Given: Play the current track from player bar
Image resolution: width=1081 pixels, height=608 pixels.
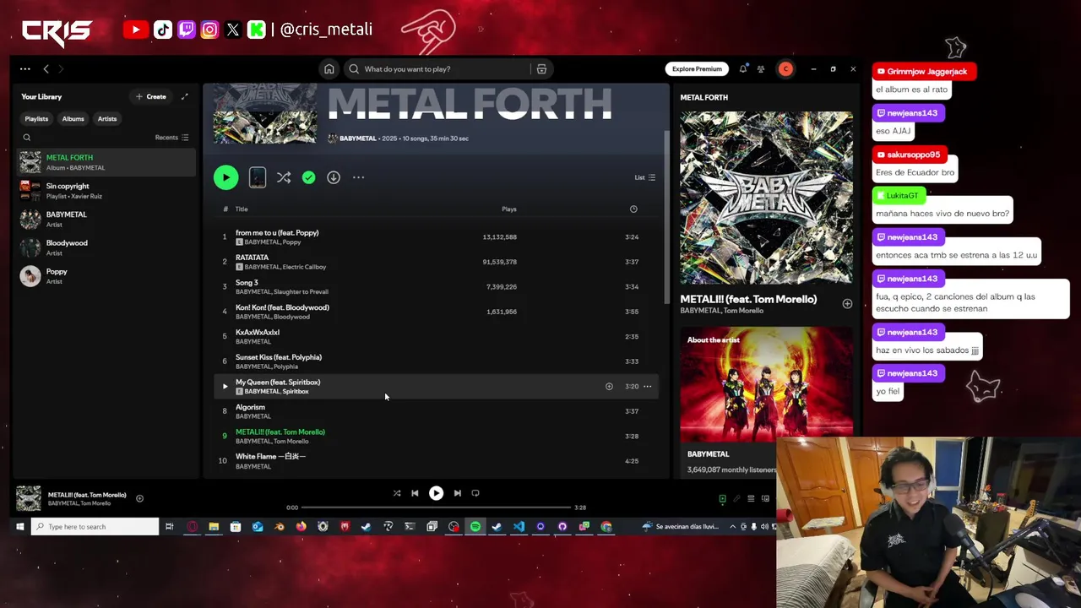Looking at the screenshot, I should coord(436,493).
